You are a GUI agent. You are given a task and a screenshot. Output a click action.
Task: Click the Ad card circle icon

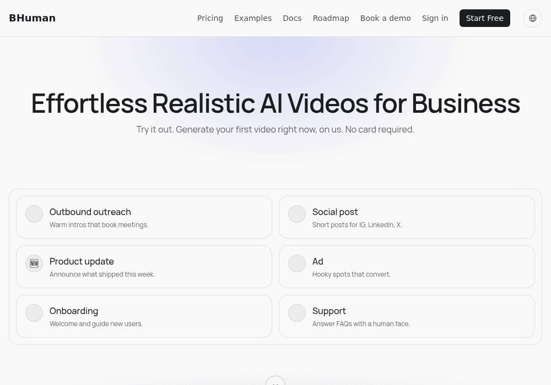pyautogui.click(x=297, y=263)
